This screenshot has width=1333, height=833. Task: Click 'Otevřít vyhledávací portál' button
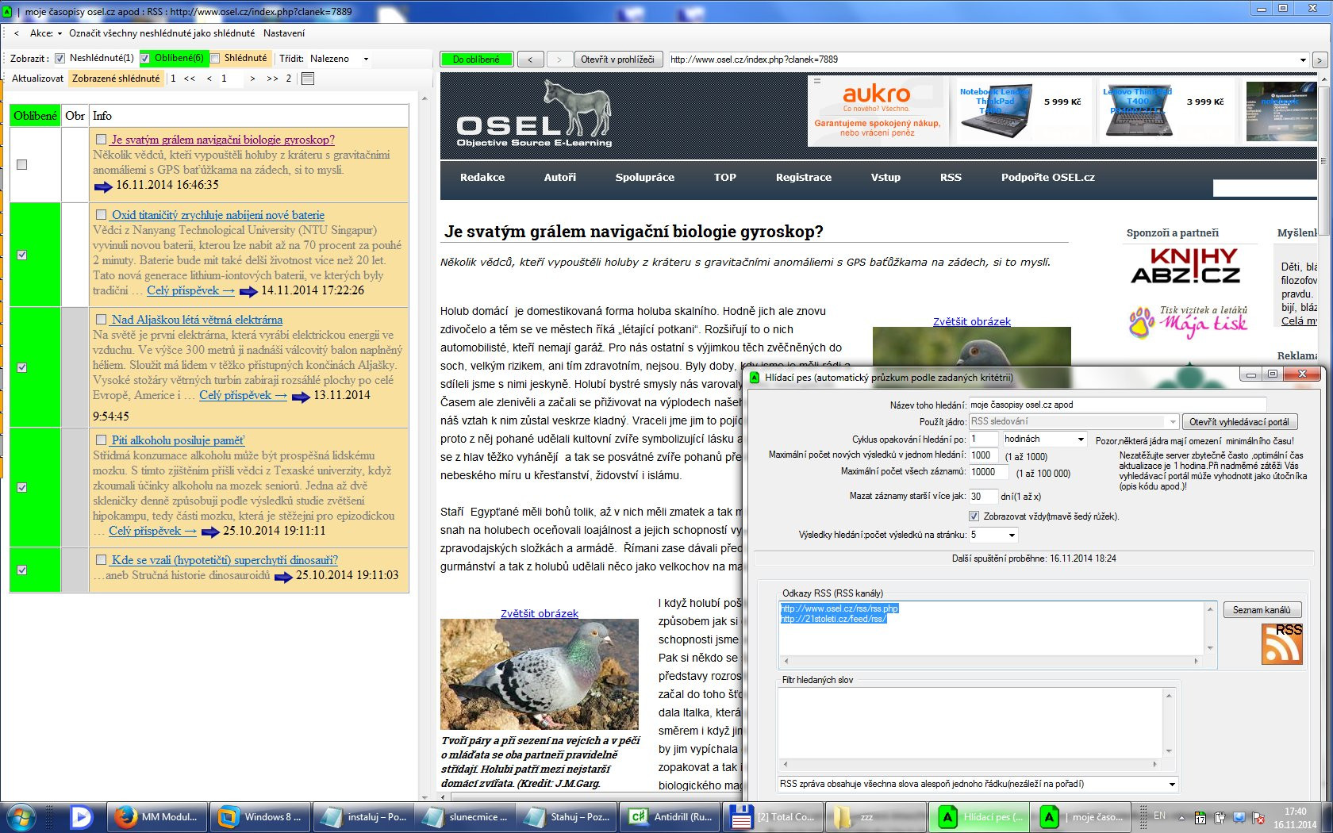pyautogui.click(x=1239, y=422)
